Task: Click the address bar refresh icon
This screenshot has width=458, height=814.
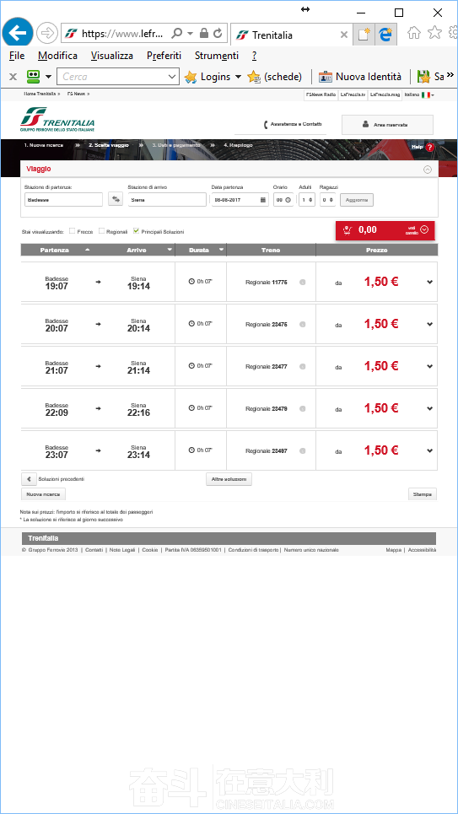Action: (218, 34)
